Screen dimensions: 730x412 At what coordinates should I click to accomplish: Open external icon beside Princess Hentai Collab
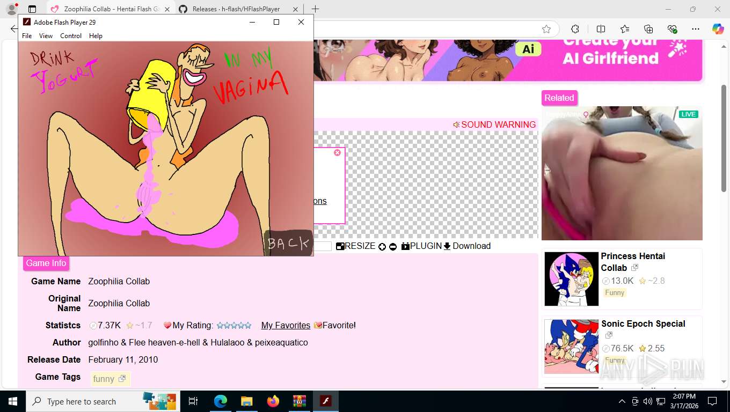point(634,268)
